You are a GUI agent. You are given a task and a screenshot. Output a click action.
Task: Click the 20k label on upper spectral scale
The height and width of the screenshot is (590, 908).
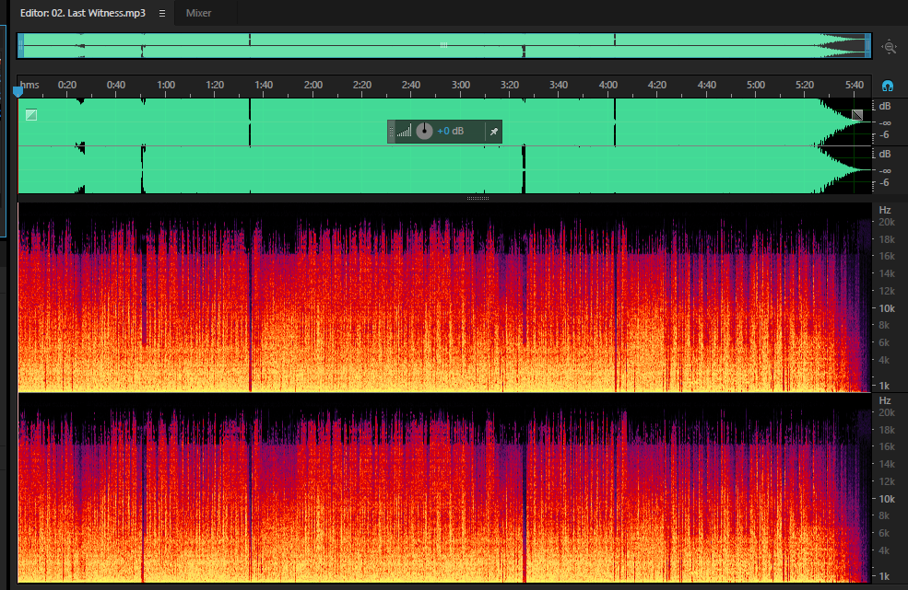[x=887, y=222]
